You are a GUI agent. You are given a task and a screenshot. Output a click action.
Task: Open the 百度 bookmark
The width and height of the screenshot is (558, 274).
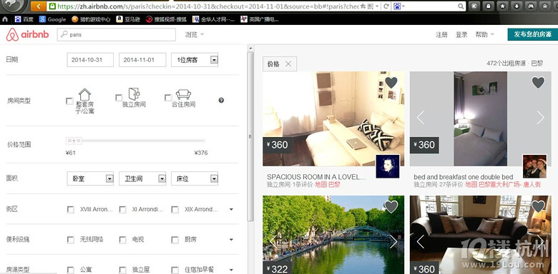[x=24, y=19]
